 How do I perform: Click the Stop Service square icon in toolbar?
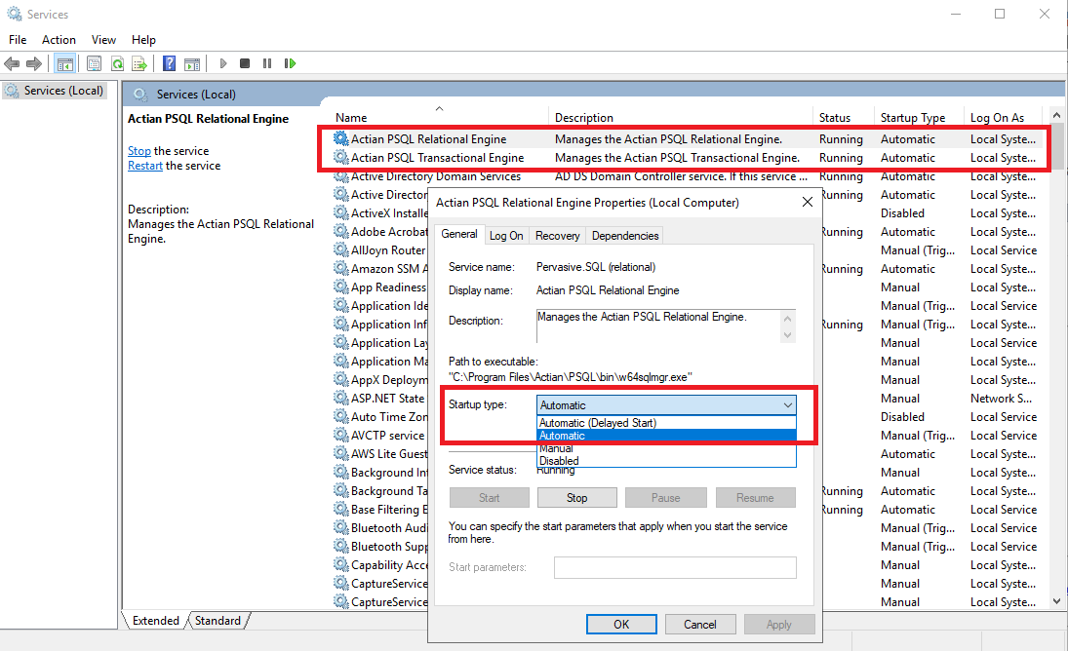pyautogui.click(x=245, y=64)
